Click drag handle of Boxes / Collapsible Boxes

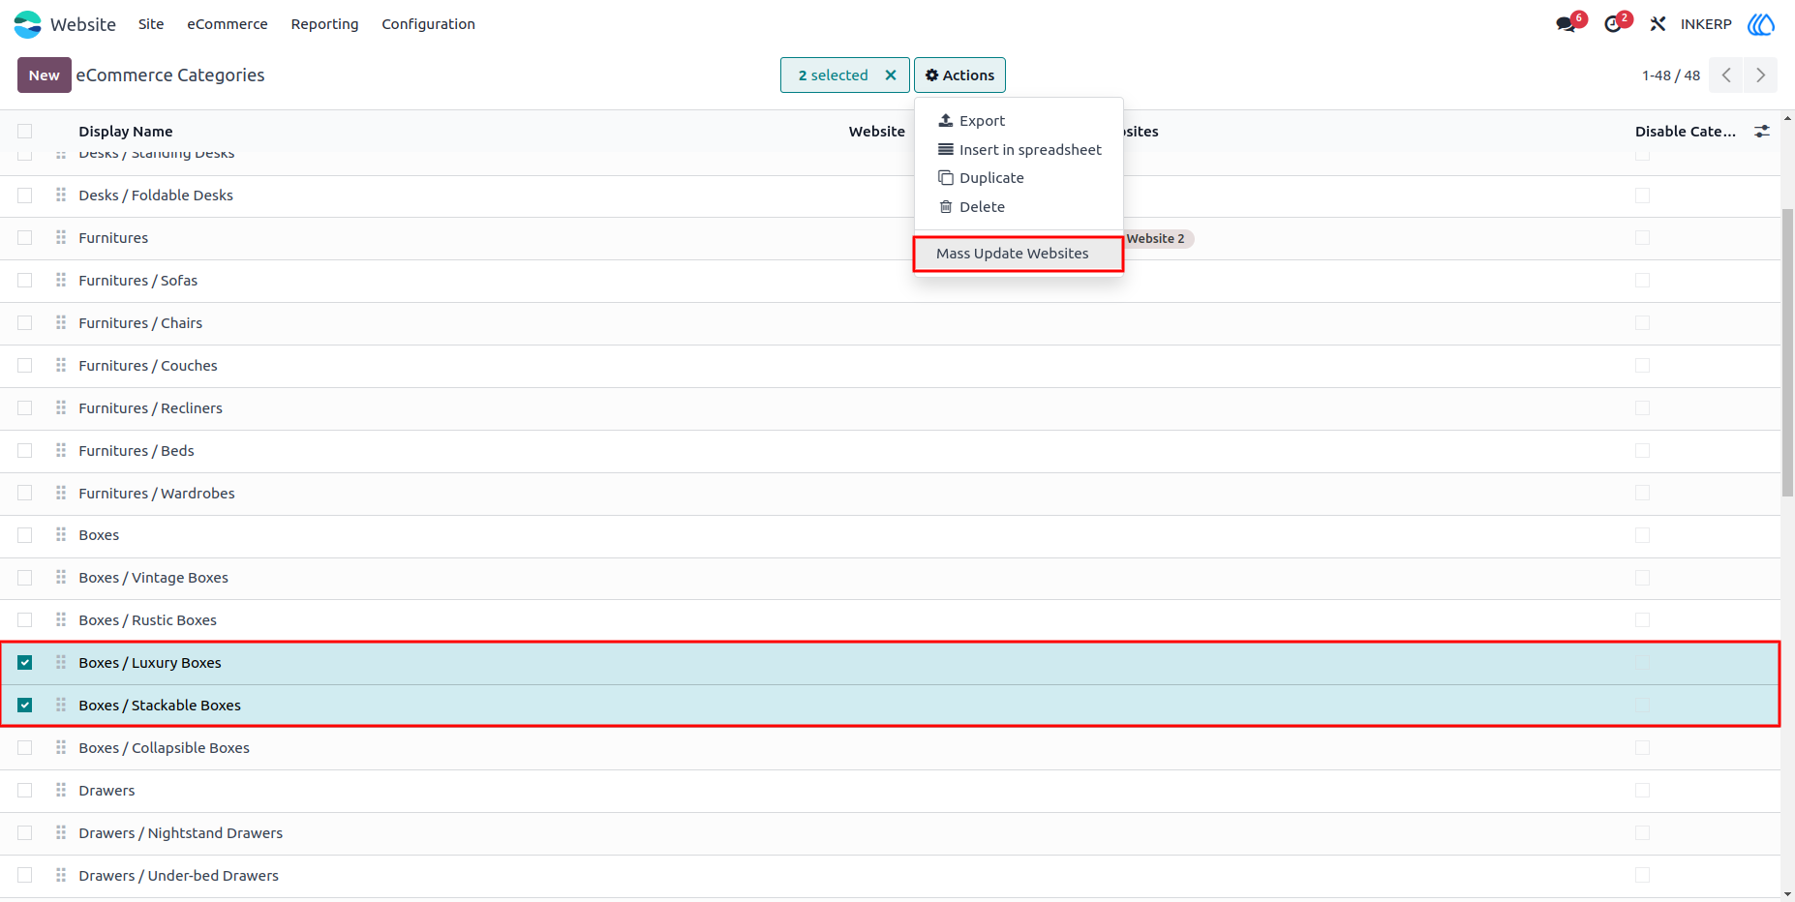click(61, 747)
